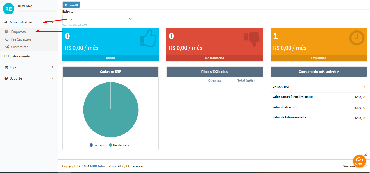Select Customizar in the sidebar
Viewport: 370px width, 173px height.
[x=19, y=47]
